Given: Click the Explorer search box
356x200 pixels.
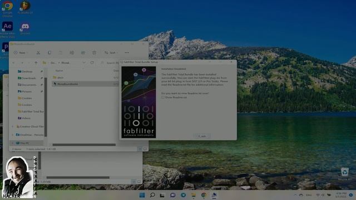Looking at the screenshot, I should [x=110, y=63].
